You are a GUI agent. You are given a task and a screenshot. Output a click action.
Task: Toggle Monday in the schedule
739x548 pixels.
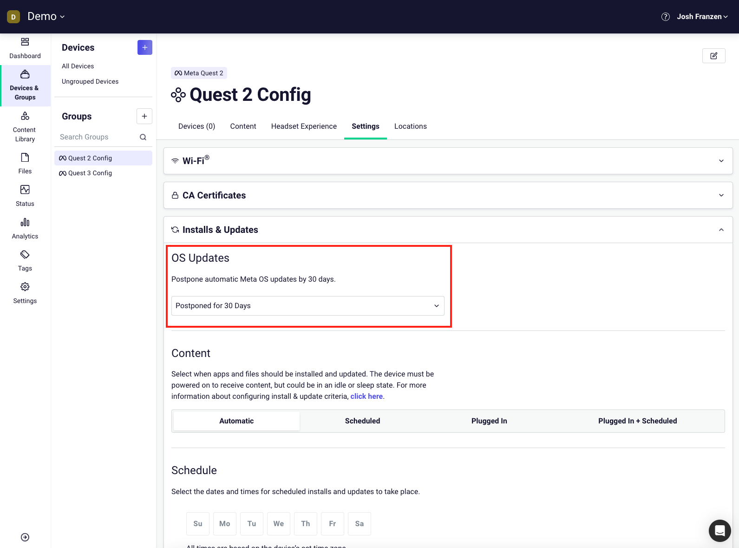(x=225, y=524)
